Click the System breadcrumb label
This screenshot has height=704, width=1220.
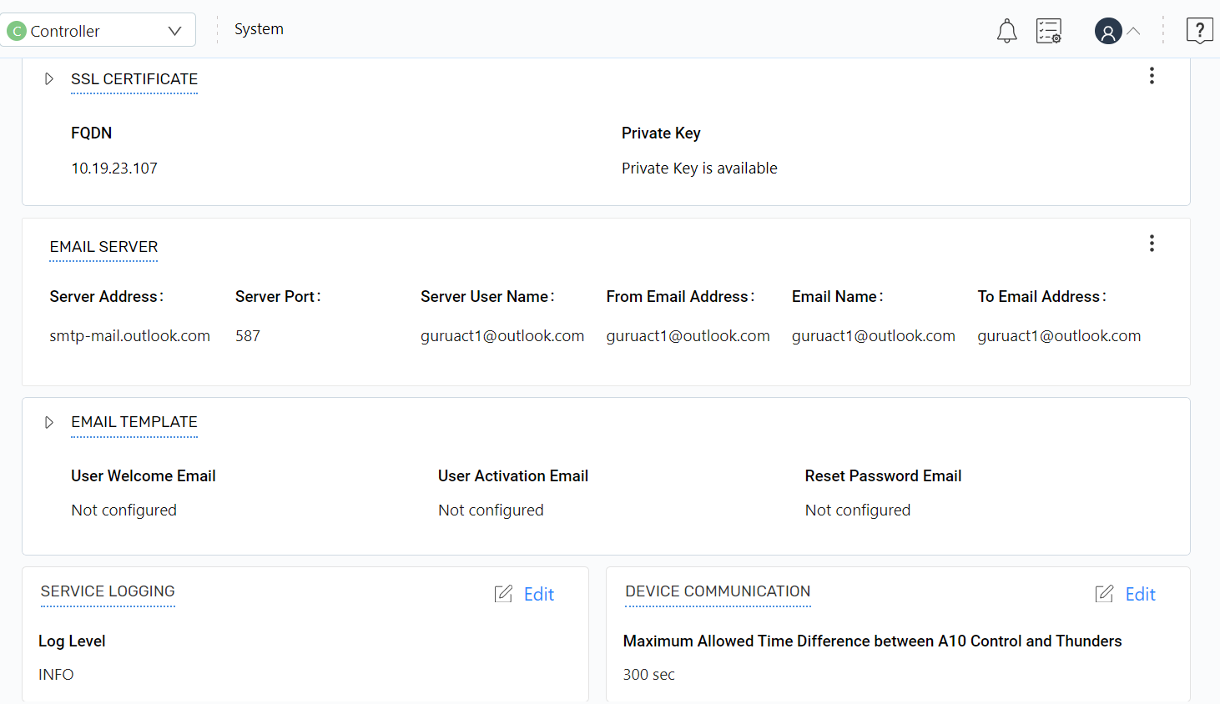(x=259, y=29)
